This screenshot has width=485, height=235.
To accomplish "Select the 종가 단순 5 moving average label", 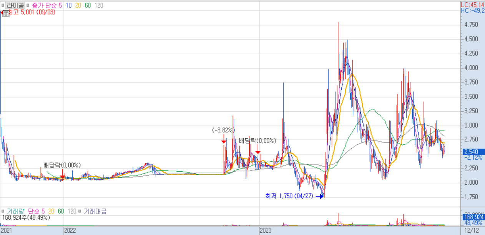I will pyautogui.click(x=47, y=5).
